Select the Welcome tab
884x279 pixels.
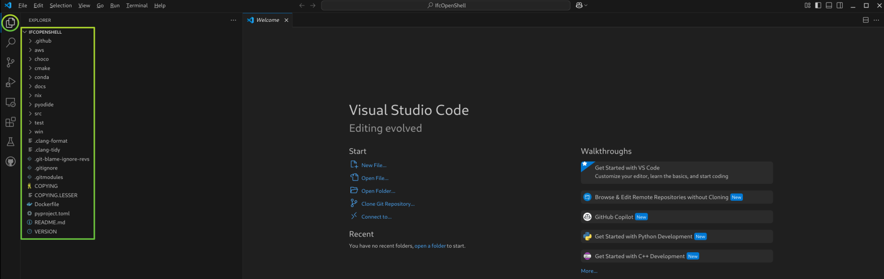[x=268, y=20]
